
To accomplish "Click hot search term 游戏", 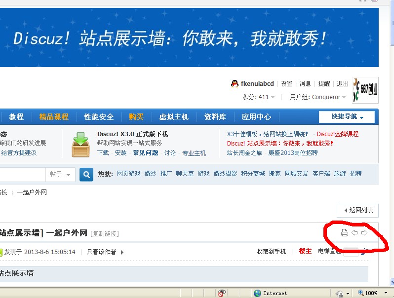I will 203,174.
